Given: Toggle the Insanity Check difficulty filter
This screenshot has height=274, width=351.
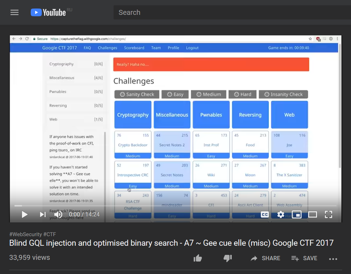Looking at the screenshot, I should coord(283,94).
